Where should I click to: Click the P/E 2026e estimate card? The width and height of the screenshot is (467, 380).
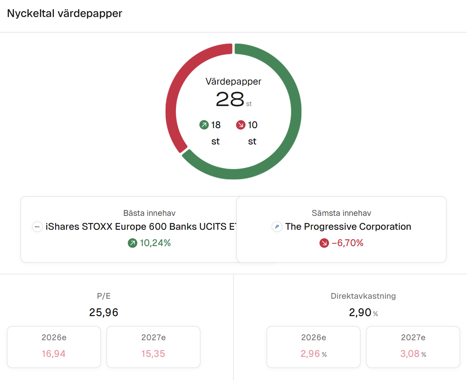(54, 347)
